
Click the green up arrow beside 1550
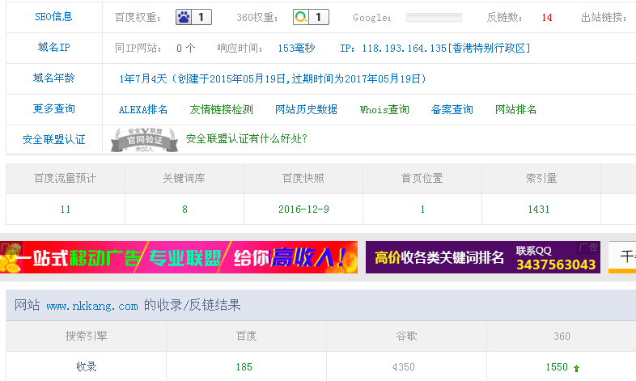(x=576, y=368)
